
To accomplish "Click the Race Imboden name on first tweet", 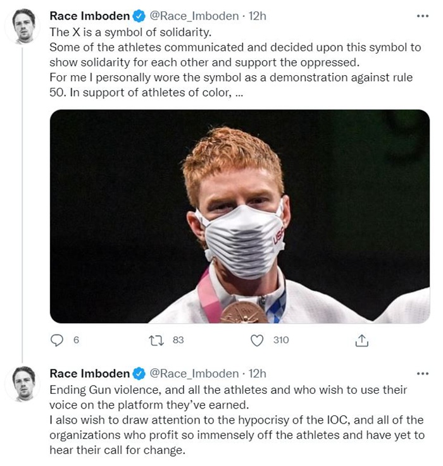I will coord(89,16).
